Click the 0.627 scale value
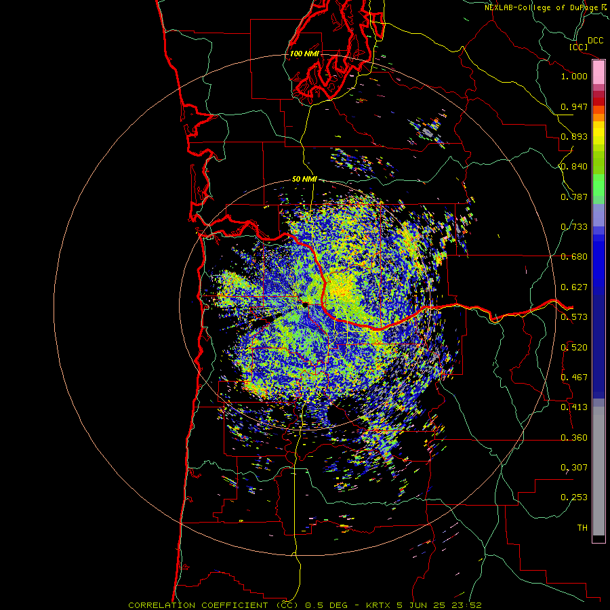The image size is (610, 610). [574, 287]
